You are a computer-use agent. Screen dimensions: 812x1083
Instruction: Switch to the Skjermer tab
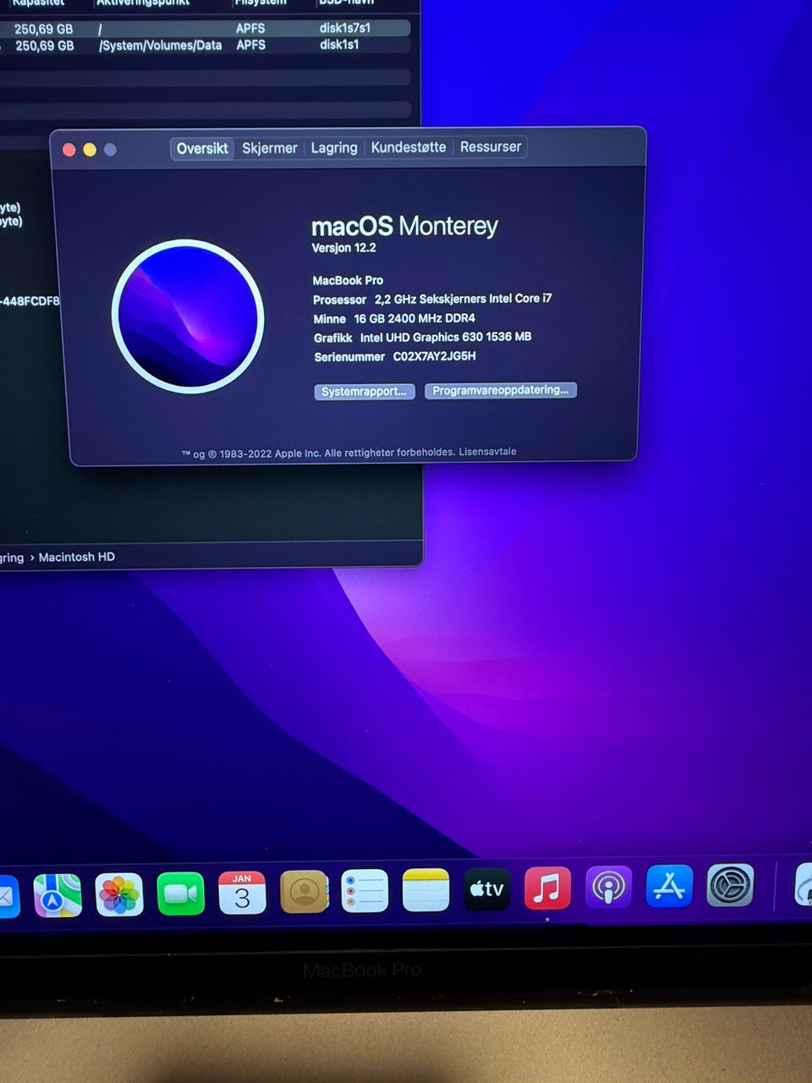tap(269, 148)
